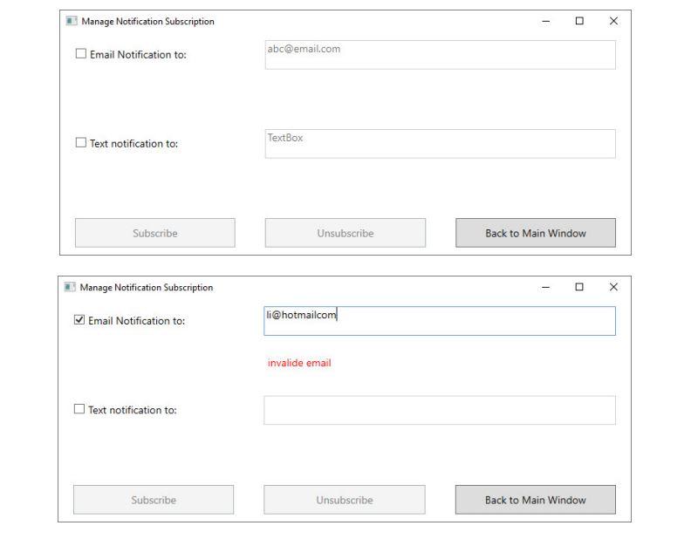The image size is (691, 546).
Task: Click 'Text notification to:' label in top window
Action: coord(134,144)
